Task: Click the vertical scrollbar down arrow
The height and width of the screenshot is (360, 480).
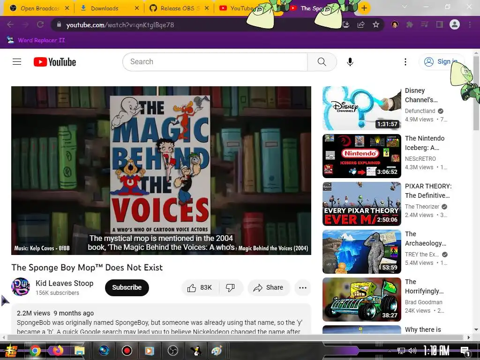Action: pos(476,330)
